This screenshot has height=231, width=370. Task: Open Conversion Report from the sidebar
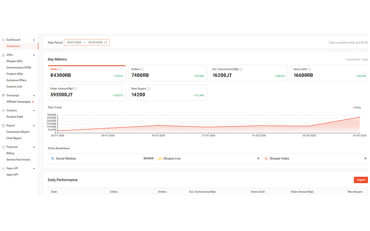[x=18, y=132]
